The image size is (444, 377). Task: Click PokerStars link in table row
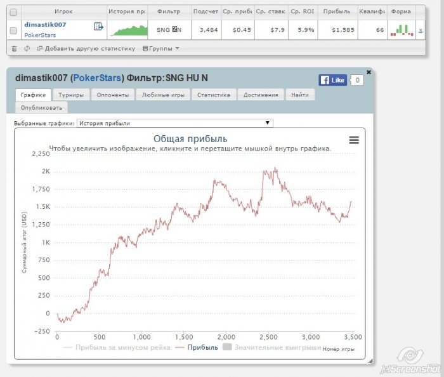(x=40, y=35)
